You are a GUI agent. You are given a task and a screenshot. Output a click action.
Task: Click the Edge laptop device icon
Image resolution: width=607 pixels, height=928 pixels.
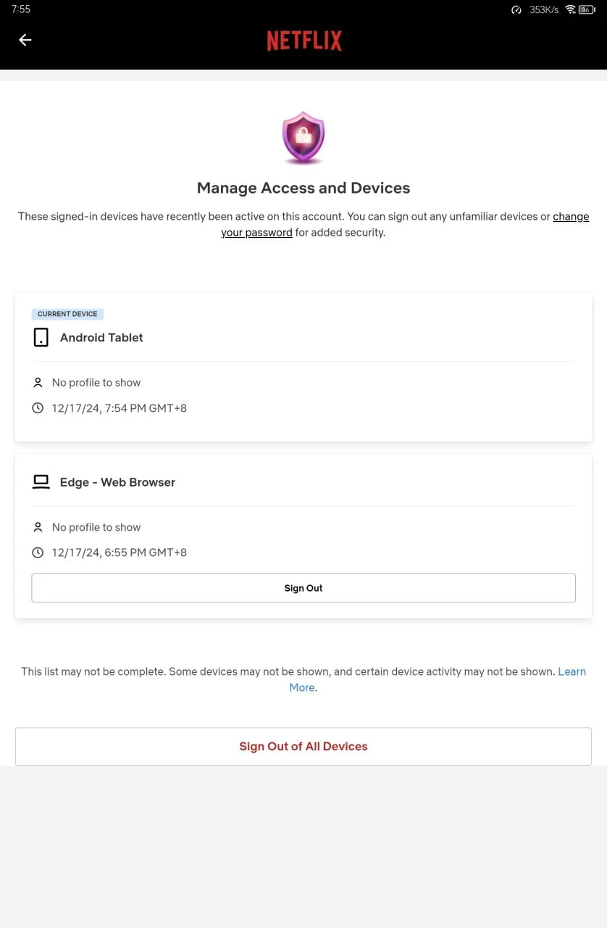41,482
